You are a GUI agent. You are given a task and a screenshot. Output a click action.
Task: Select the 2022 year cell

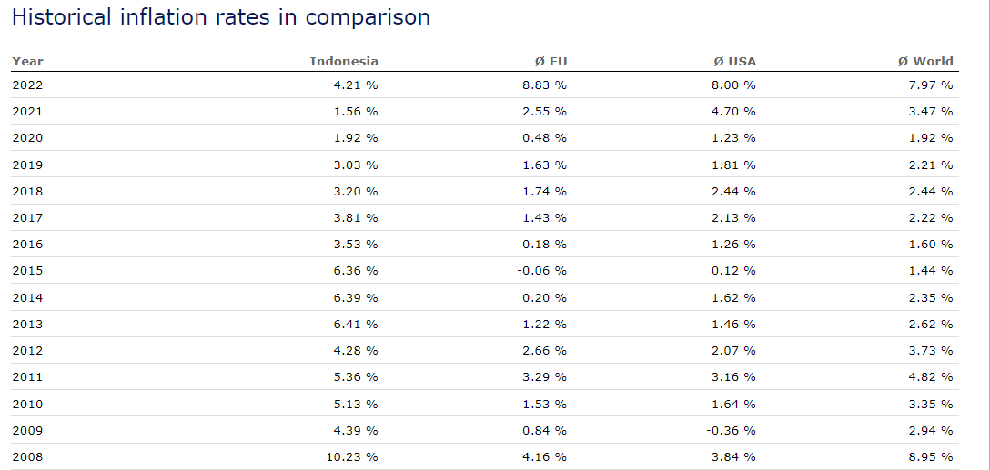tap(27, 85)
